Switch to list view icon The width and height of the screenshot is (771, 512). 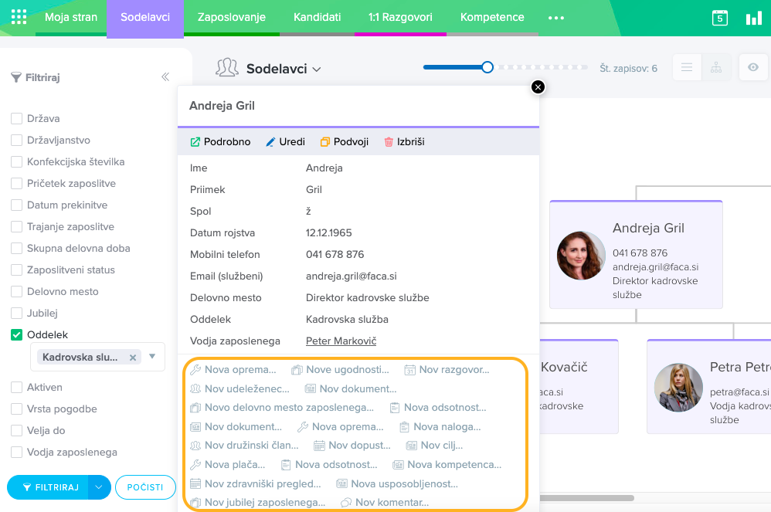686,68
